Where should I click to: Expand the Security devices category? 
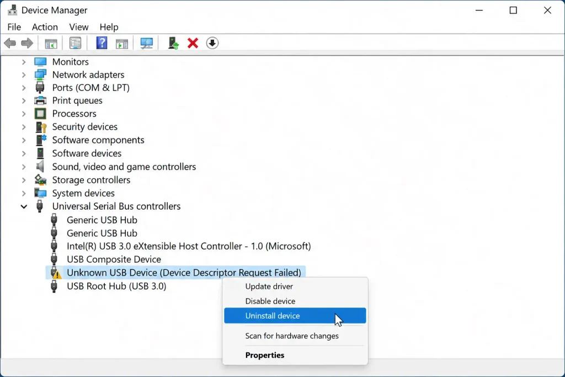coord(24,127)
